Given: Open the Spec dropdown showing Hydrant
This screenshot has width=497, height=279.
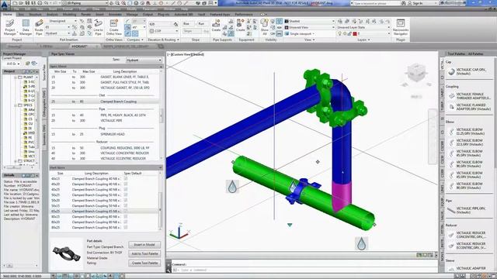Looking at the screenshot, I should 144,60.
